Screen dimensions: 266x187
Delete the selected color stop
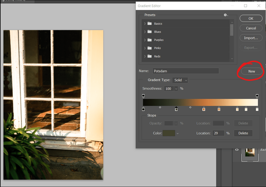(x=243, y=133)
